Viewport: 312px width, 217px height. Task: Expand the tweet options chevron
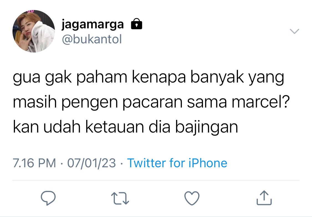(294, 31)
